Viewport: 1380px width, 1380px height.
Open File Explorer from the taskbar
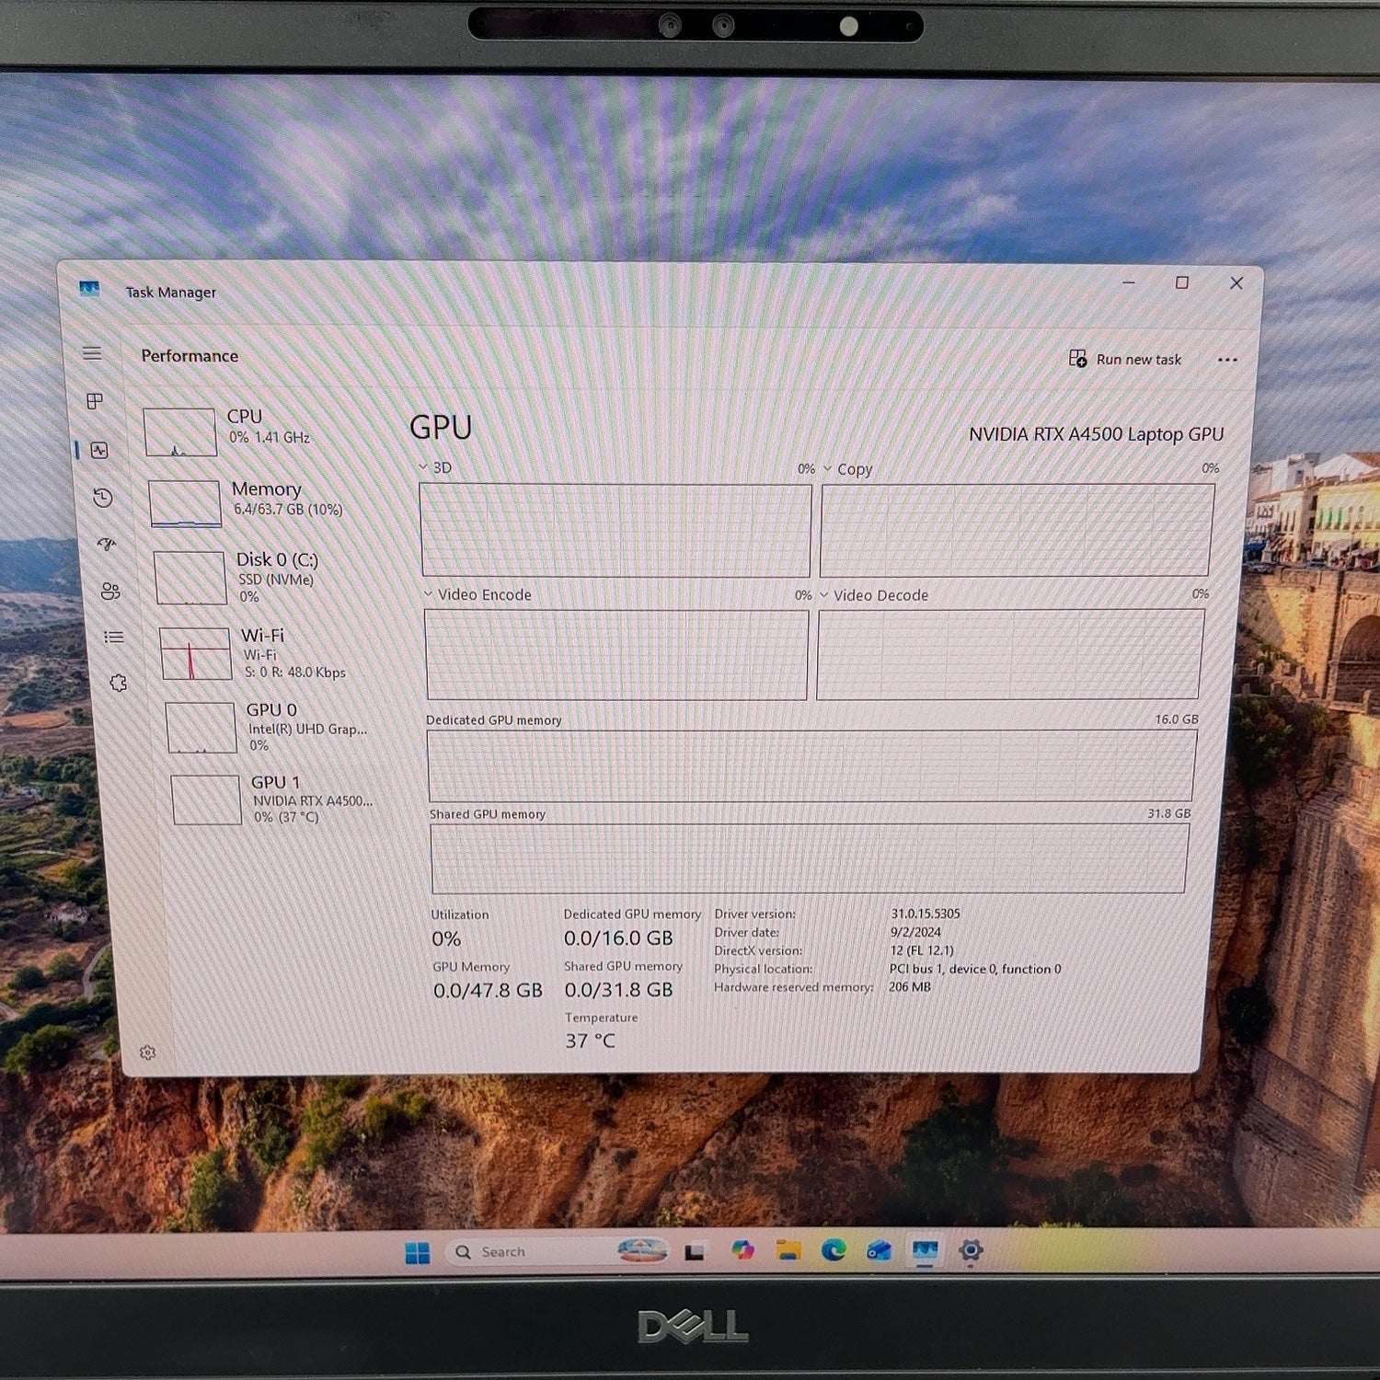click(788, 1250)
